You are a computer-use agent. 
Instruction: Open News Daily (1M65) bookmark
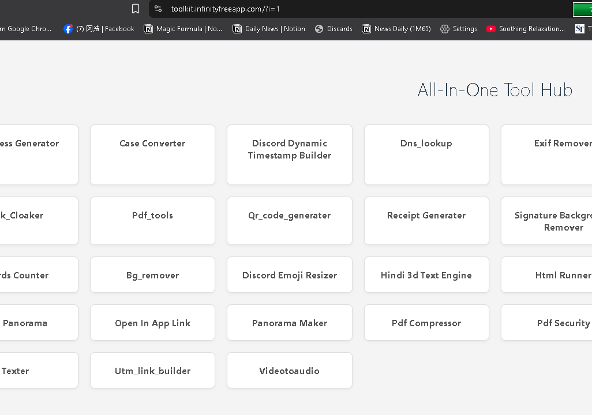pos(396,29)
